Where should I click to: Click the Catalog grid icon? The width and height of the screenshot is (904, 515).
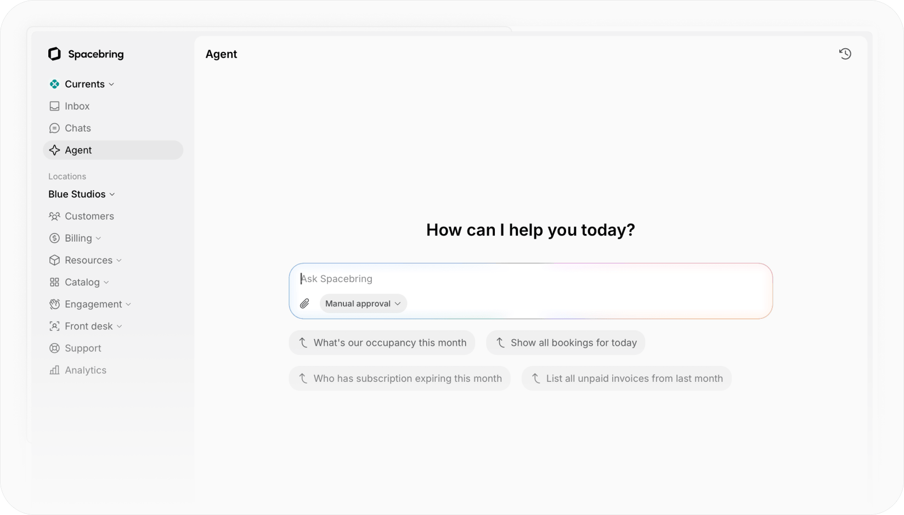[54, 282]
